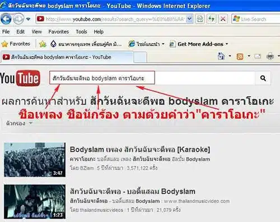Click the Internet Explorer title bar icon

click(x=3, y=6)
